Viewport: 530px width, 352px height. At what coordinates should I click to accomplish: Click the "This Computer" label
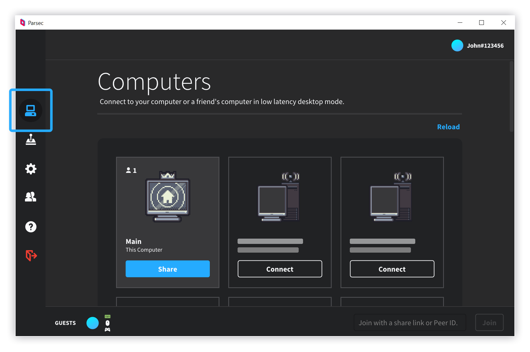[x=144, y=250]
